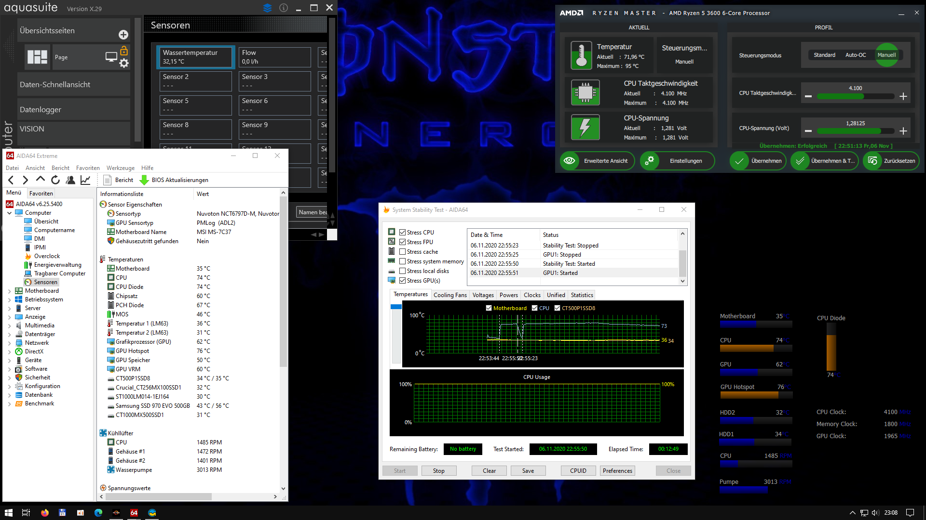The width and height of the screenshot is (926, 520).
Task: Toggle Motherboard graph legend checkbox
Action: [489, 308]
